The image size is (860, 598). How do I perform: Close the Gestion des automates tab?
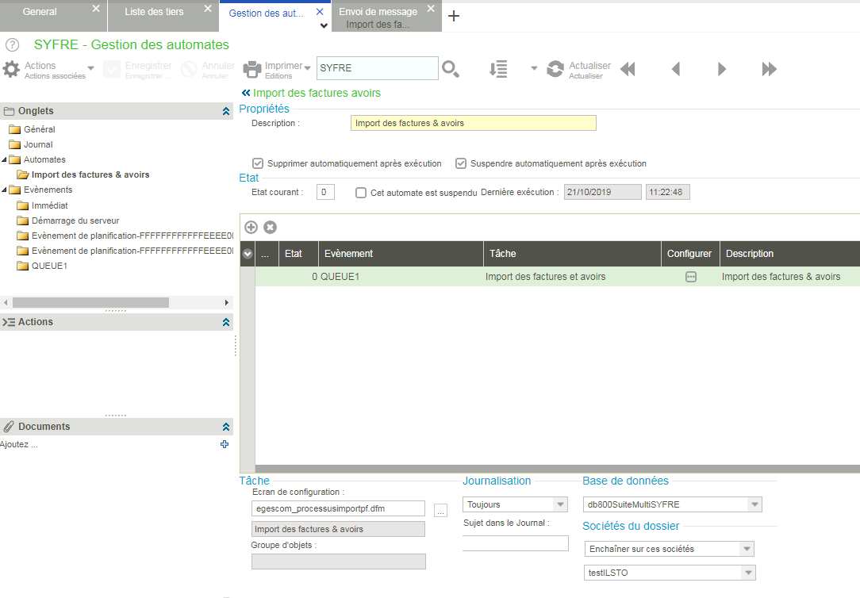click(x=320, y=12)
